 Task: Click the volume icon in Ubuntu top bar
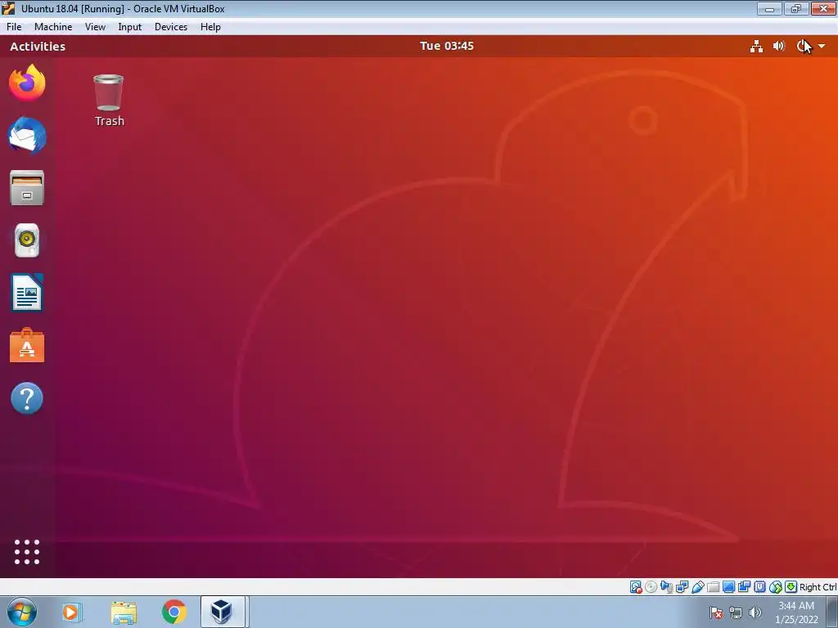779,47
